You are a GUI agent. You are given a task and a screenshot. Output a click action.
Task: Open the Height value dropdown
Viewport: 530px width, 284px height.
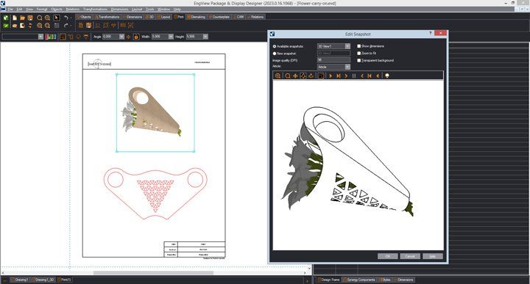click(x=205, y=37)
